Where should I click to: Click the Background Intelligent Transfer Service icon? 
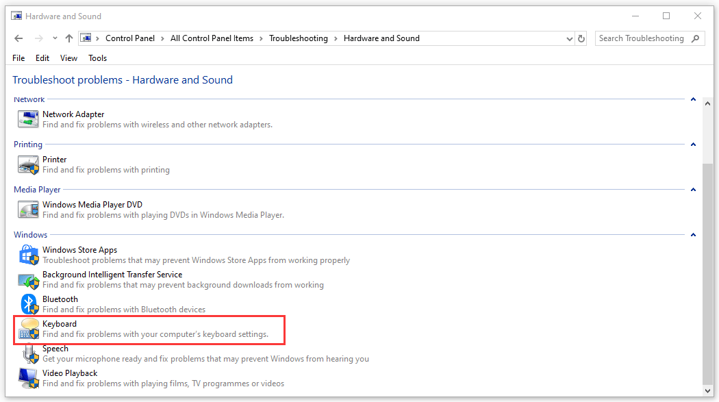point(29,279)
